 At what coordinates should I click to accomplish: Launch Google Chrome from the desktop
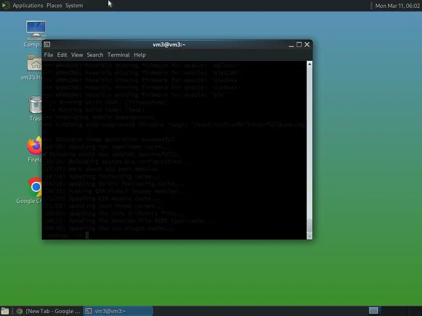(35, 187)
